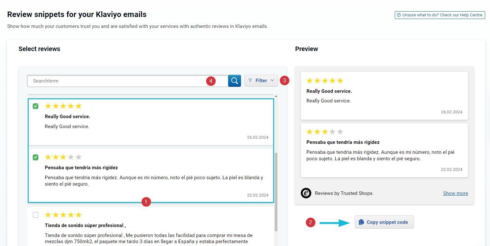Click the page title 'Review snippets for your Klaviyo emails'
The height and width of the screenshot is (246, 490).
(77, 14)
